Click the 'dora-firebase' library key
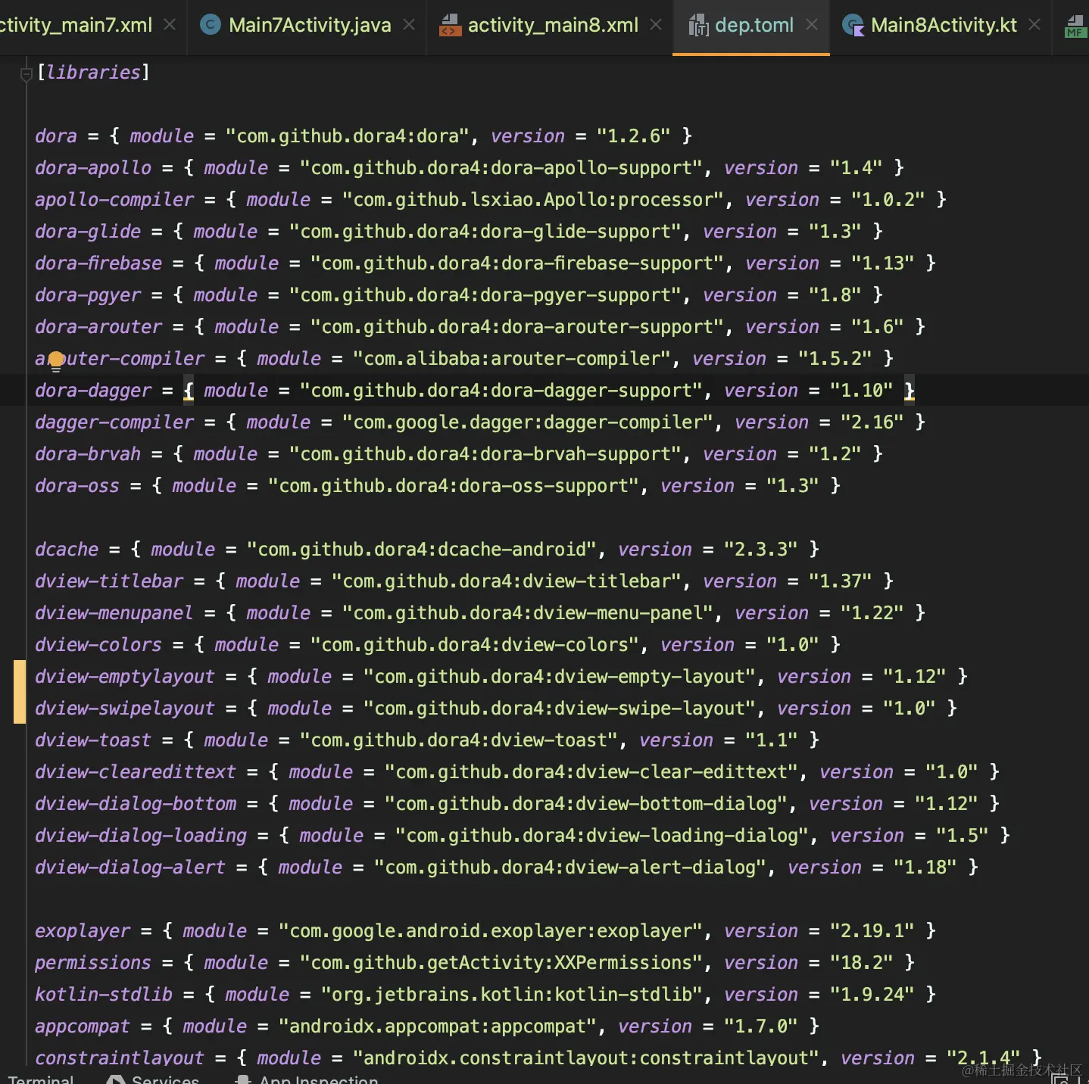 98,263
